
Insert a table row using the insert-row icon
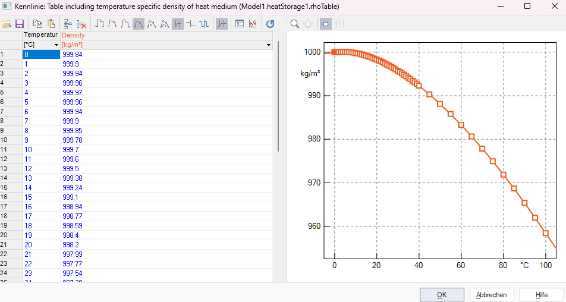[x=68, y=24]
